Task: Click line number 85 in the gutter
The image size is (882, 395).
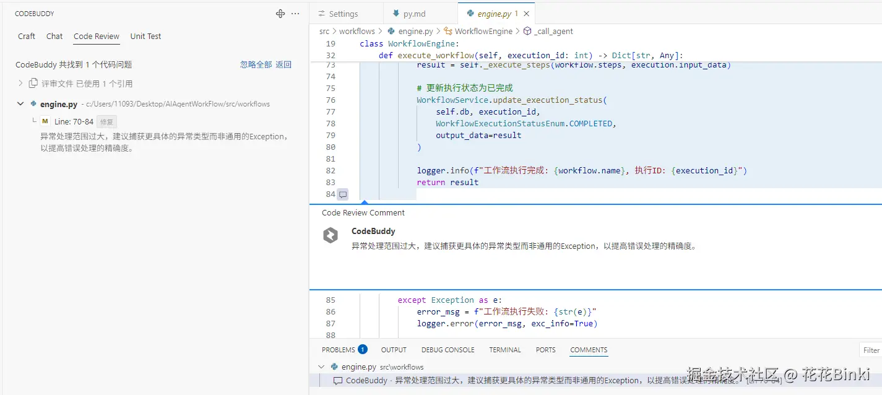Action: [x=331, y=300]
